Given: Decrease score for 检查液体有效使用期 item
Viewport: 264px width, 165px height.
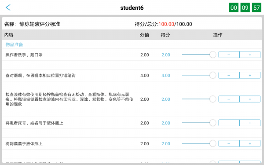Looking at the screenshot, I should click(229, 99).
